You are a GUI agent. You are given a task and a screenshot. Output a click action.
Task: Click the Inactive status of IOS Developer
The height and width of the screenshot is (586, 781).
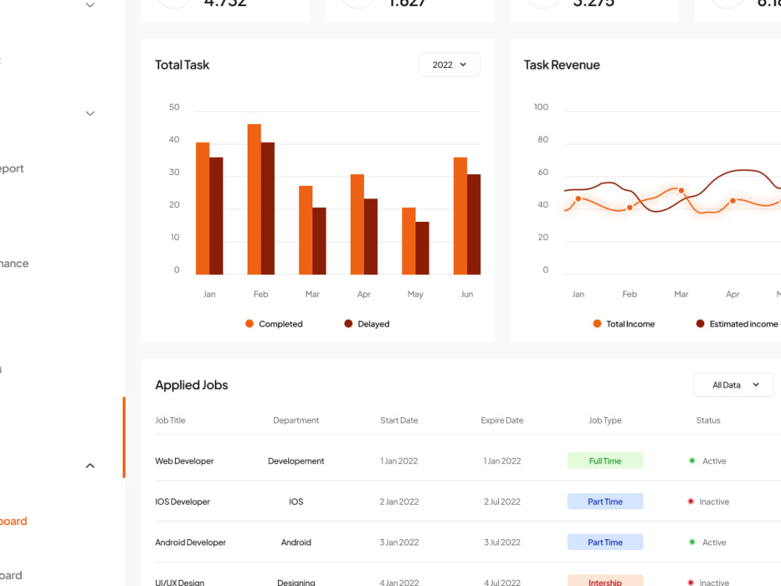pos(708,502)
